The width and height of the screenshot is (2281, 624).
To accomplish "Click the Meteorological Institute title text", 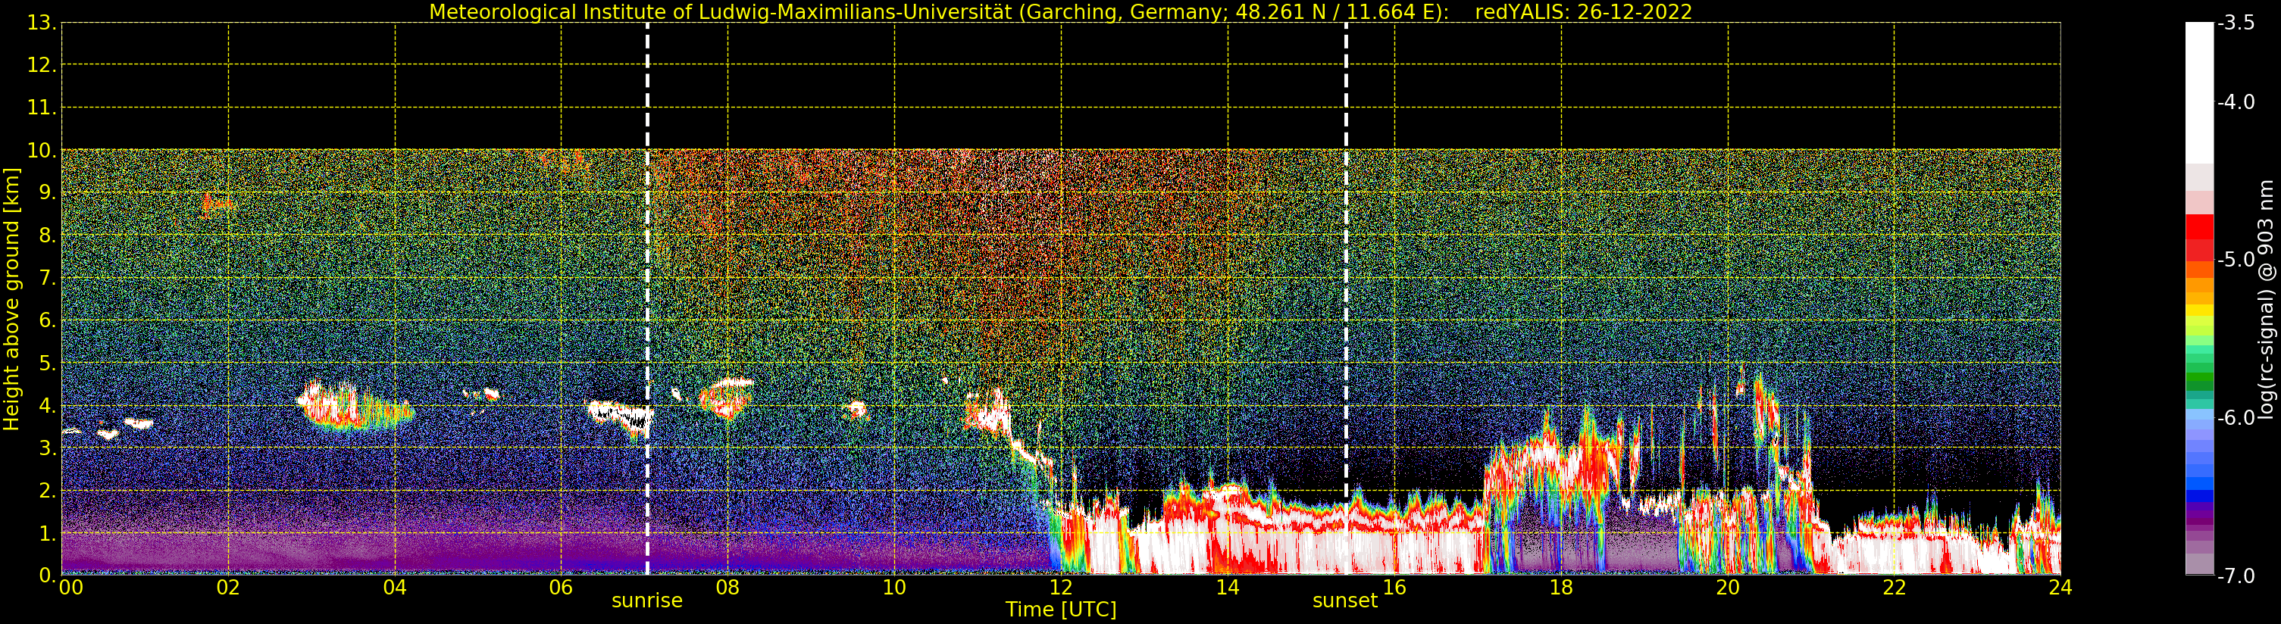I will [x=939, y=12].
